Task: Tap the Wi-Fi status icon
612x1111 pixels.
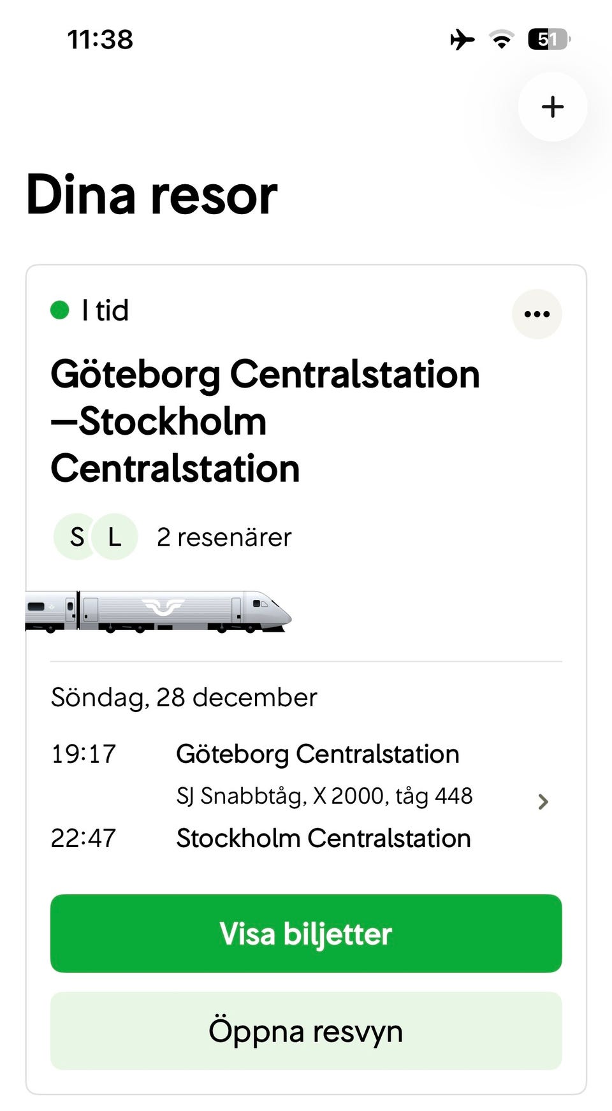Action: tap(502, 40)
